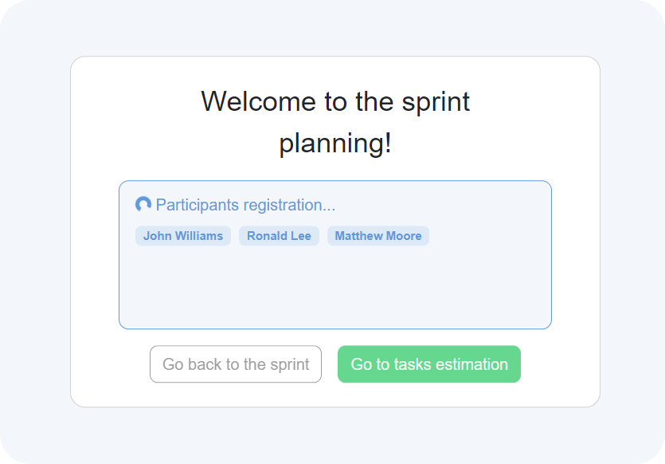The height and width of the screenshot is (464, 665).
Task: Open tasks estimation with the green button
Action: click(x=429, y=364)
